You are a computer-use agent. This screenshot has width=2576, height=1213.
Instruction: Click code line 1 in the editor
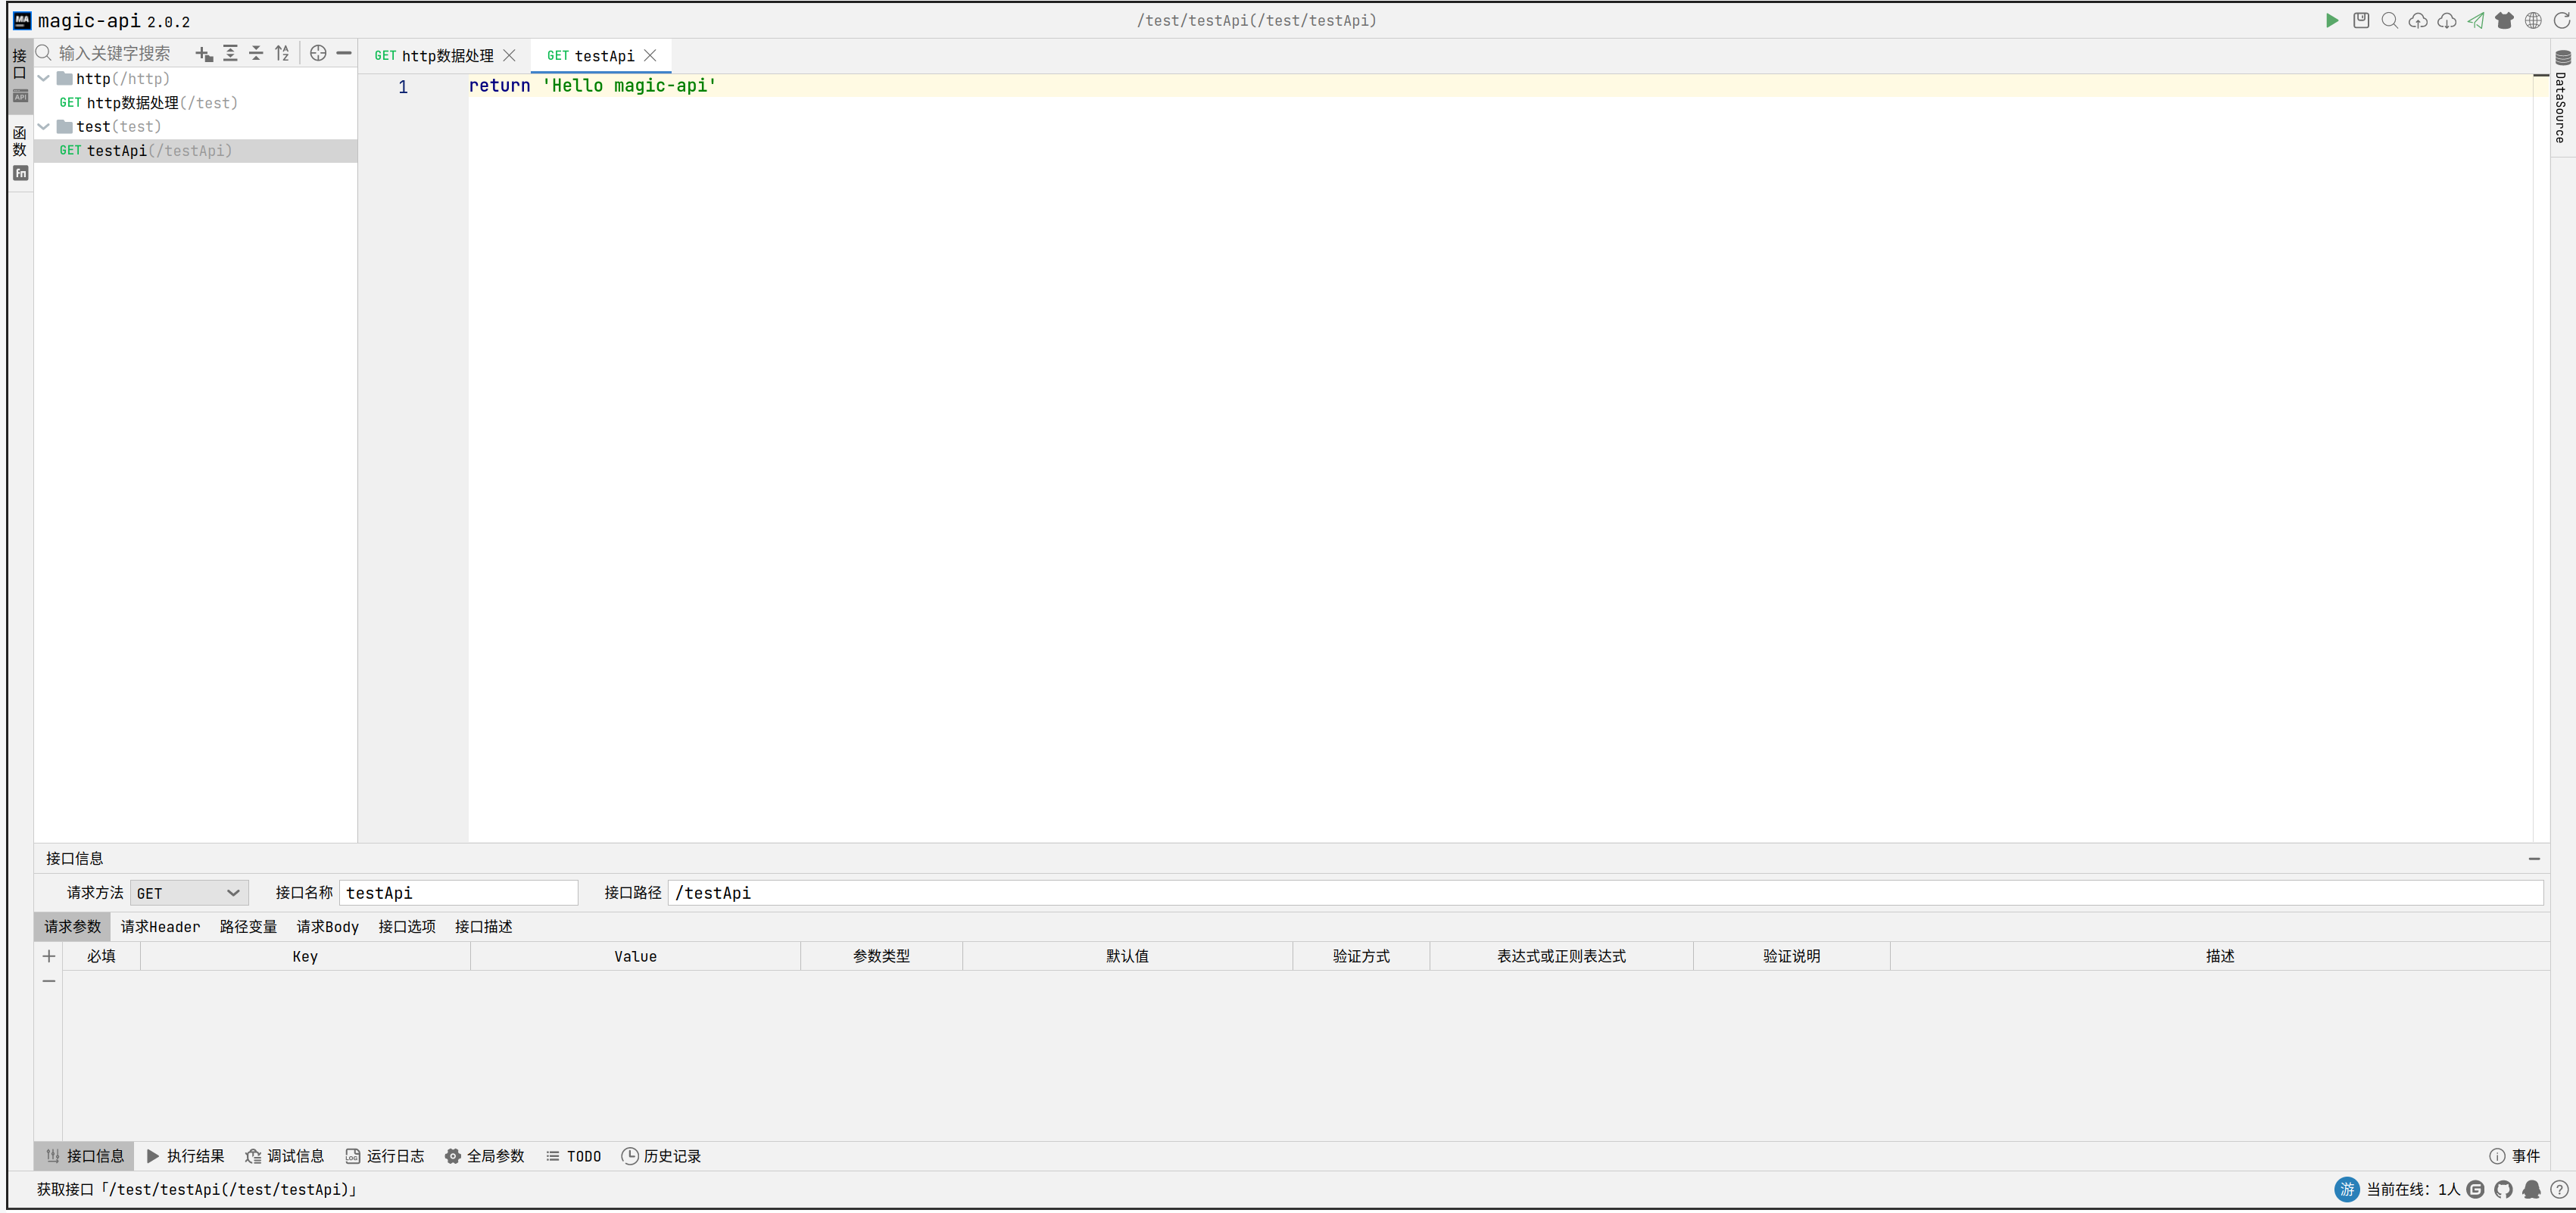[x=1500, y=86]
